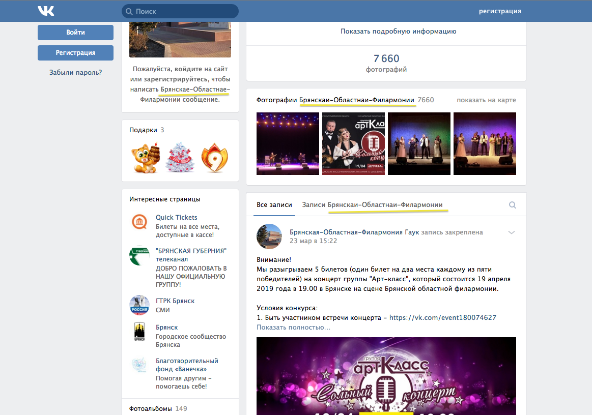Image resolution: width=592 pixels, height=415 pixels.
Task: Open Брянская Губерния channel avatar
Action: [139, 255]
